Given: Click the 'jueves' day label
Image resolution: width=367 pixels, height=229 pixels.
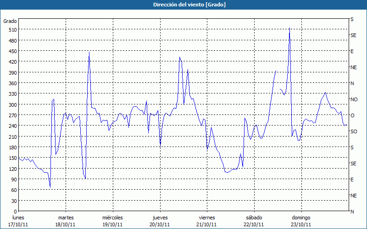Looking at the screenshot, I should (160, 218).
